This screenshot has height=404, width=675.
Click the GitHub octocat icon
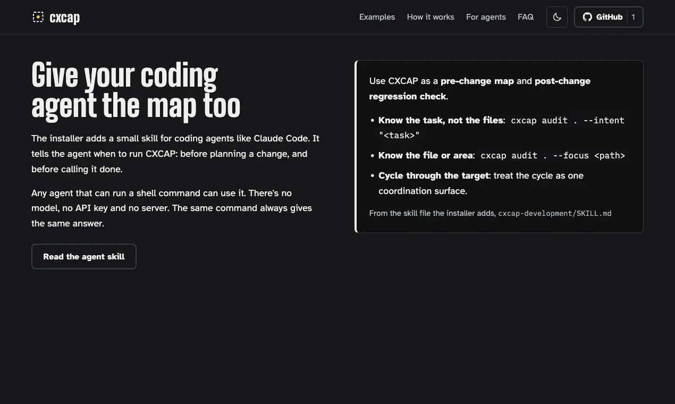click(x=587, y=17)
